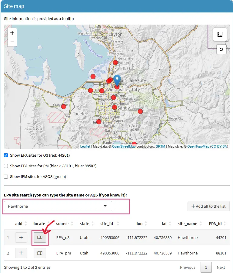Image resolution: width=233 pixels, height=273 pixels.
Task: Open the EPA site search dropdown
Action: [x=58, y=206]
